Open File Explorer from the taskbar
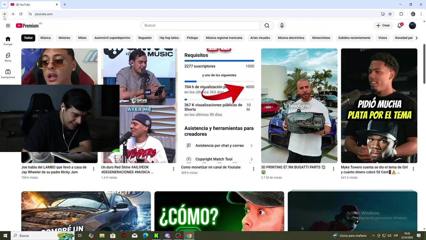The height and width of the screenshot is (240, 426). (102, 236)
